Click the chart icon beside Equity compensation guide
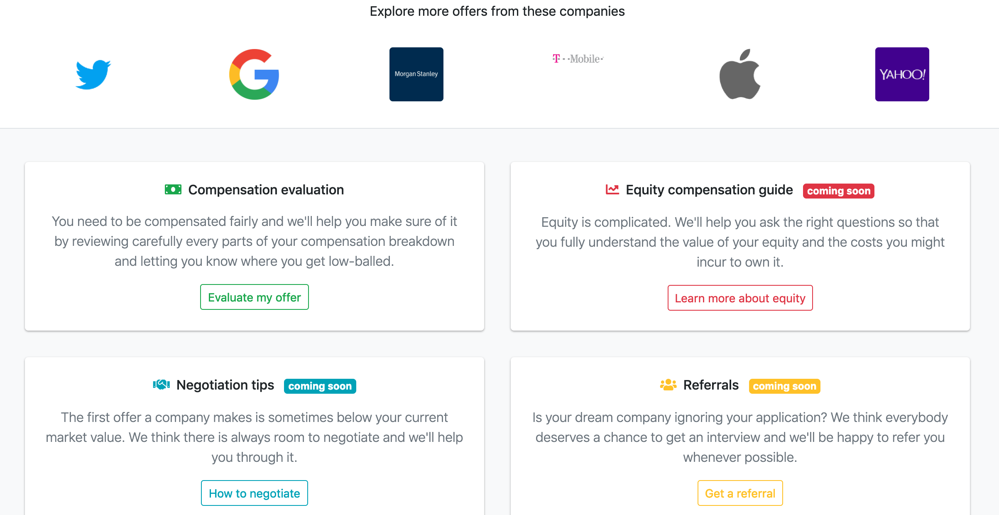The width and height of the screenshot is (999, 515). (612, 189)
